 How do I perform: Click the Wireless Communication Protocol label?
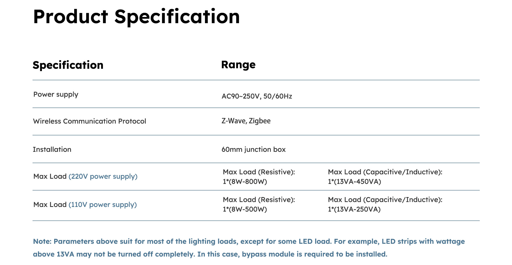coord(90,121)
